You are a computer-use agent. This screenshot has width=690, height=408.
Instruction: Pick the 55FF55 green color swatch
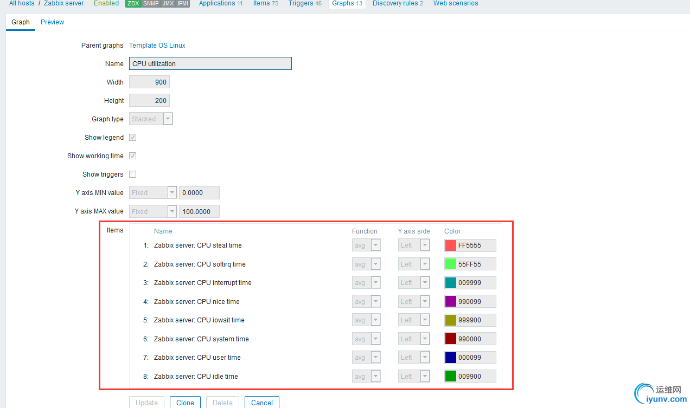click(451, 264)
